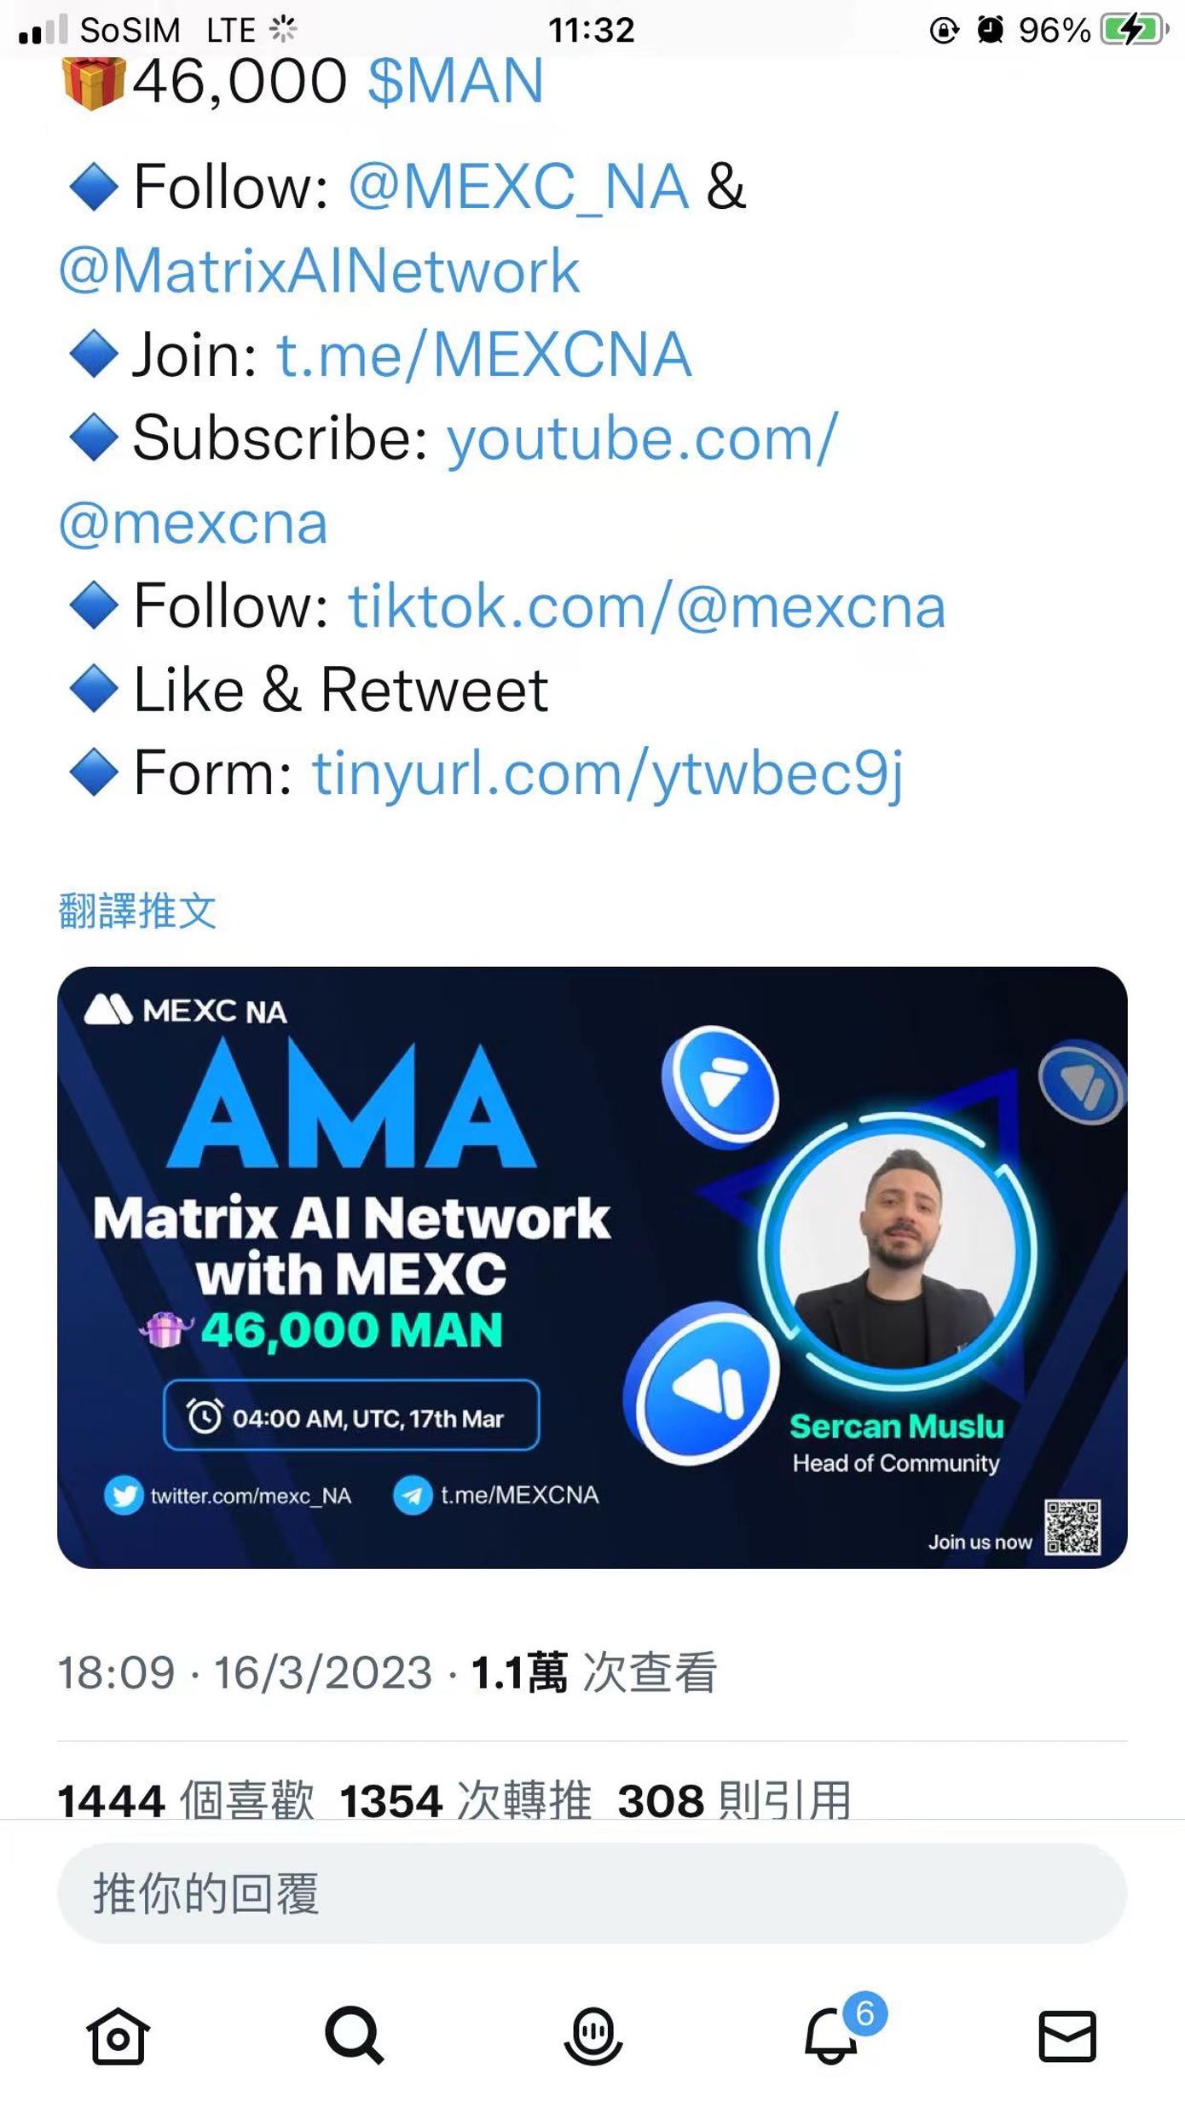Open the tinyurl.com/ytwbec9j form link

(x=607, y=774)
